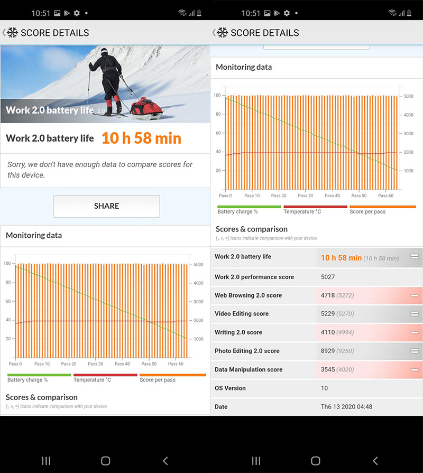Tap the Work 2.0 battery life hero image
This screenshot has height=473, width=423.
(x=105, y=84)
